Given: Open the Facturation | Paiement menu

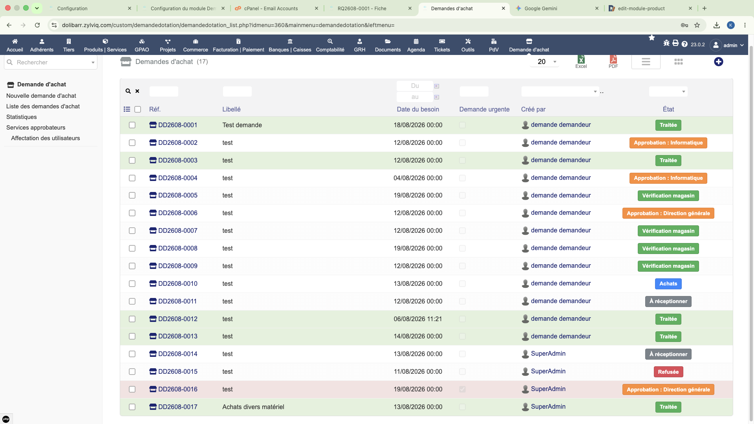Looking at the screenshot, I should point(238,45).
